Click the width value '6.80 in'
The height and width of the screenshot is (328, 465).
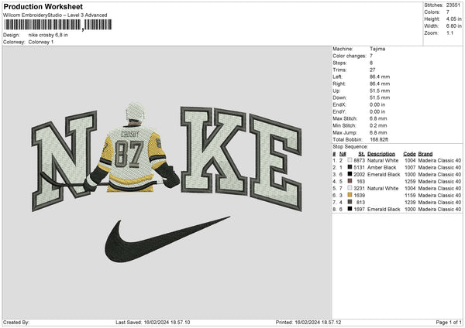(453, 26)
